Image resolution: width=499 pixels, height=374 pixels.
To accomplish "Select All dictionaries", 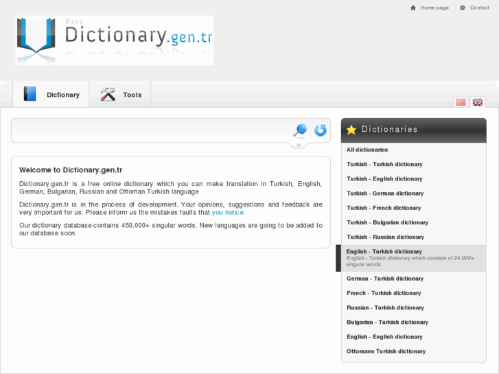I will tap(367, 150).
